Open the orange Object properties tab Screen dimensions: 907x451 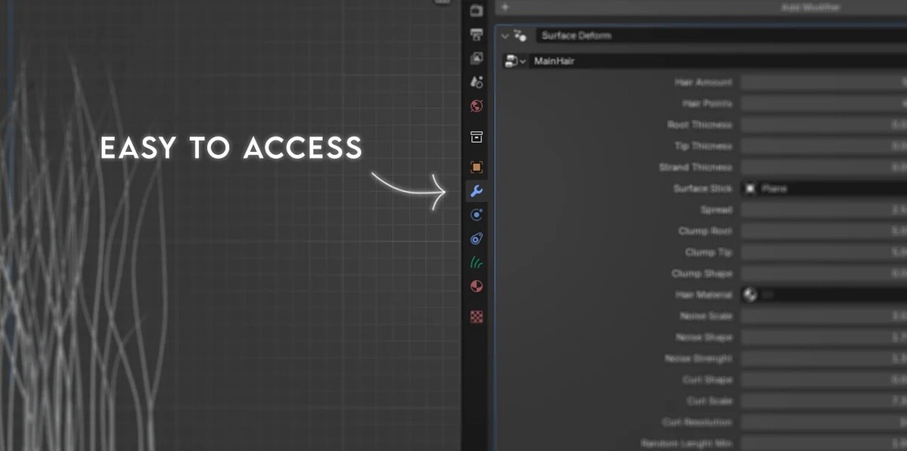click(476, 167)
